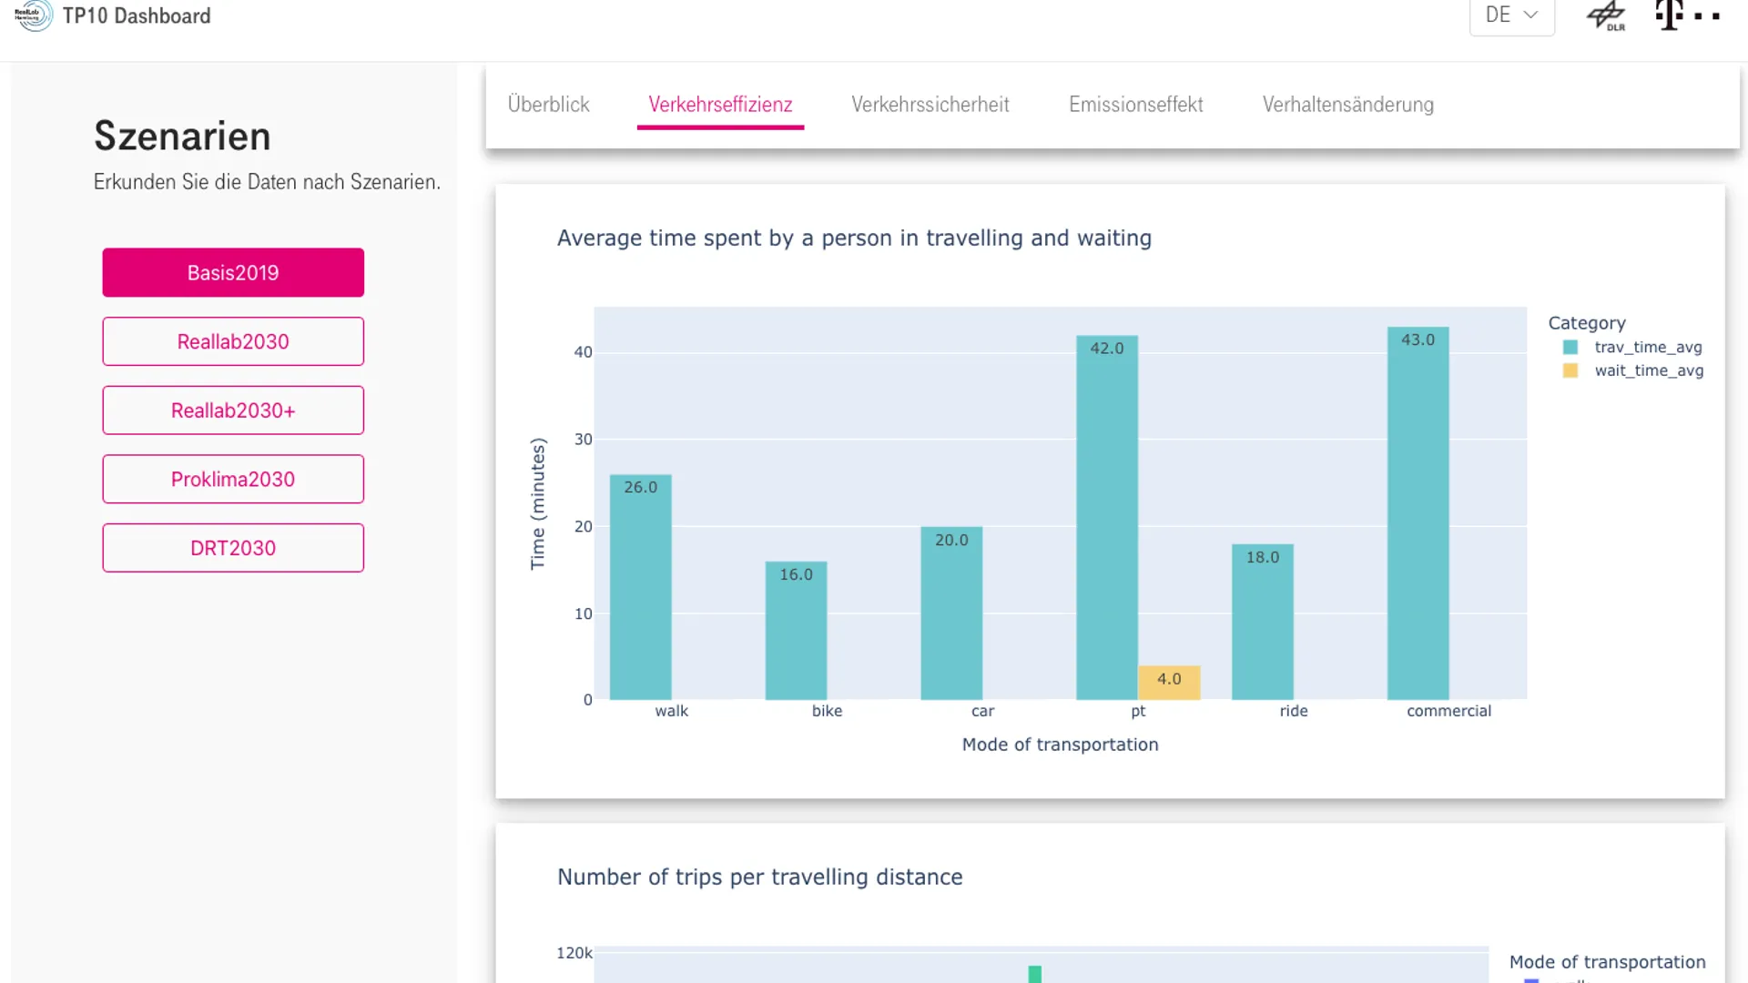Viewport: 1748px width, 983px height.
Task: Open the DE language dropdown
Action: click(x=1511, y=15)
